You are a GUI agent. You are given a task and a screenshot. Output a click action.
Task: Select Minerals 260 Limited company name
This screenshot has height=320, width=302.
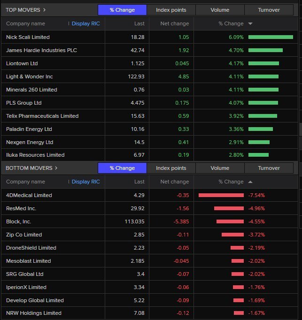31,90
